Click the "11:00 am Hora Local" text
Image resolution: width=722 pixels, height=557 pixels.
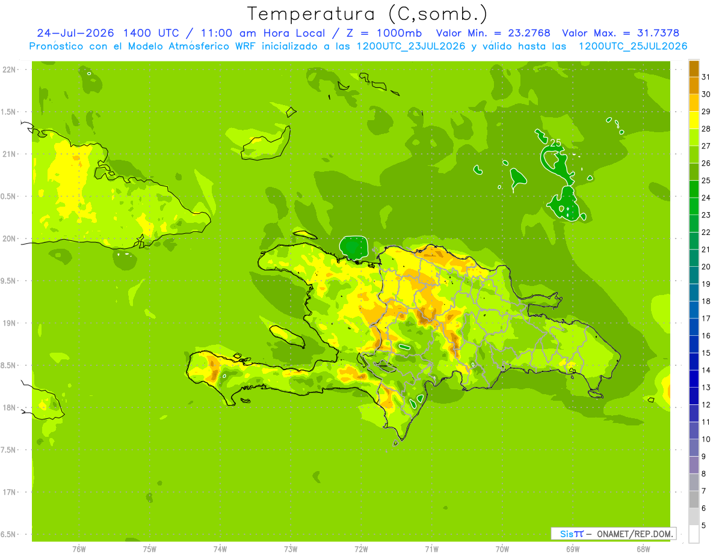pos(262,33)
